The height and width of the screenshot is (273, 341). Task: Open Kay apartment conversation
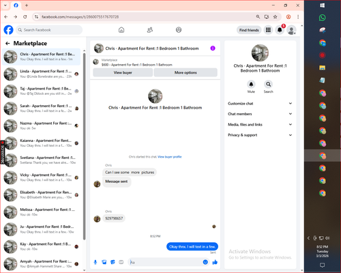point(42,247)
